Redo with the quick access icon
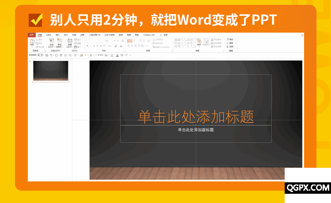The width and height of the screenshot is (331, 203). [x=56, y=55]
